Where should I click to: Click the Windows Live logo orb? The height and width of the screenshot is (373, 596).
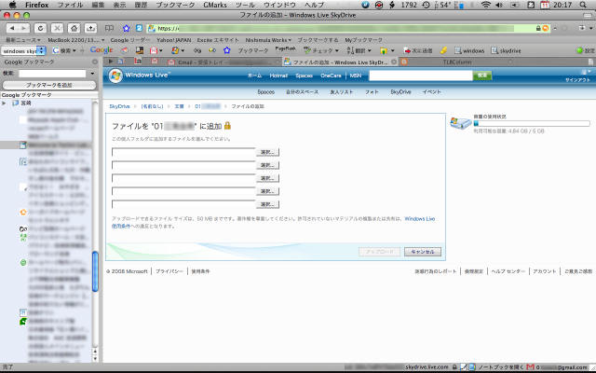pyautogui.click(x=115, y=76)
